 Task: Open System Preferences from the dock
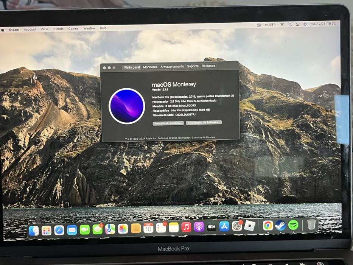click(x=237, y=226)
